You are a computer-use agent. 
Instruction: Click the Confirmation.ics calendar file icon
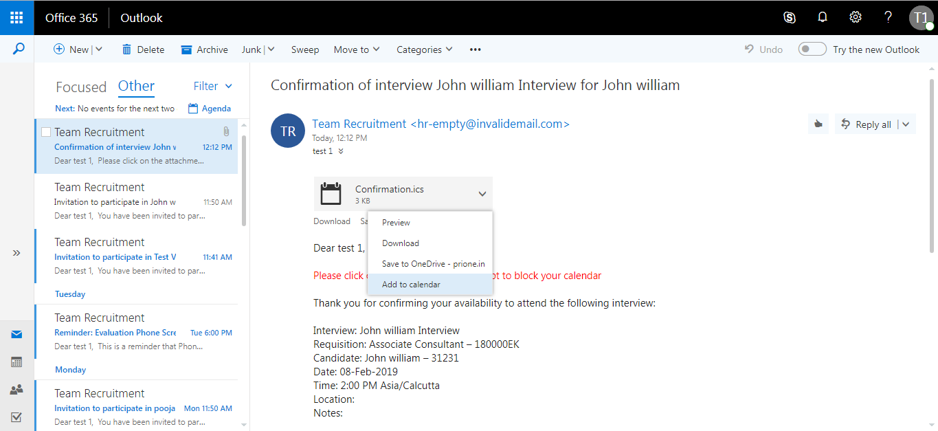tap(331, 194)
